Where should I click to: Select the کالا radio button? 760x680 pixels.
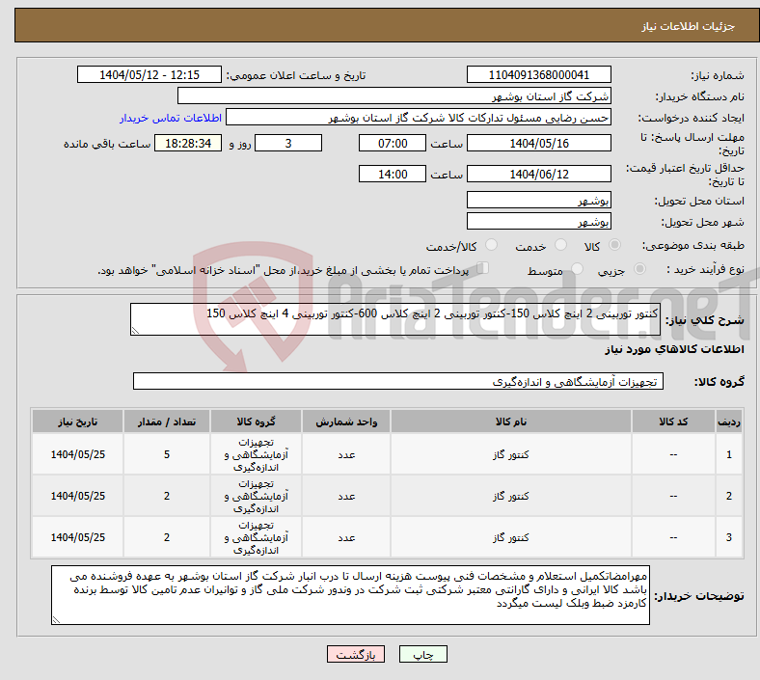click(x=614, y=245)
